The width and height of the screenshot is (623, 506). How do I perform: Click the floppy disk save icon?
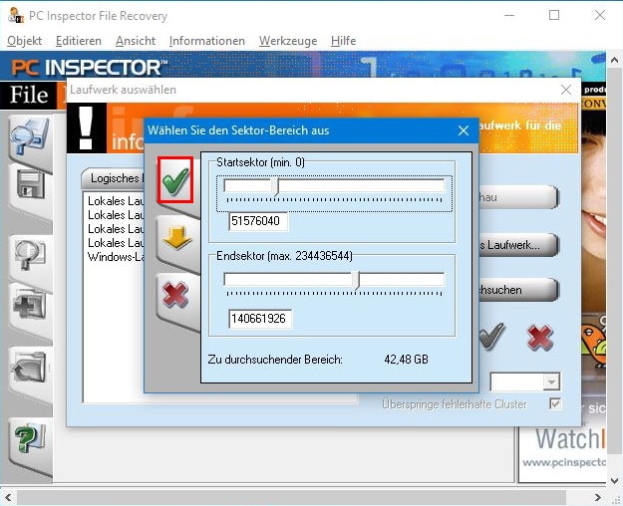(x=31, y=185)
